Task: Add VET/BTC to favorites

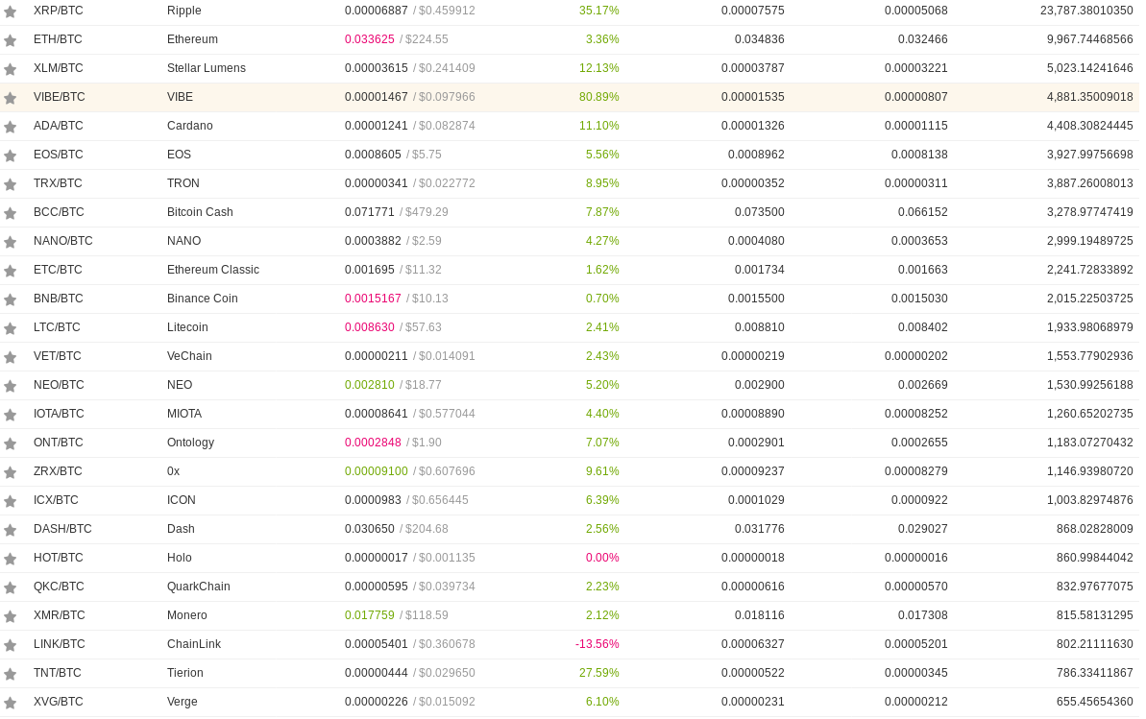Action: (x=11, y=356)
